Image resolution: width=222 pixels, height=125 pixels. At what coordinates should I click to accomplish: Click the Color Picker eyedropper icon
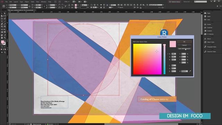190,71
